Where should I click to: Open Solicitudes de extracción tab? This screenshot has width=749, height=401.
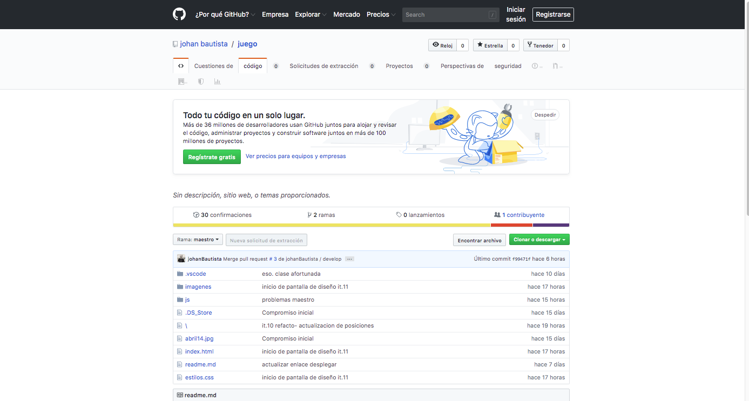tap(324, 66)
